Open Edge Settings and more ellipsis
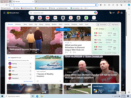This screenshot has width=131, height=98. pos(125,5)
